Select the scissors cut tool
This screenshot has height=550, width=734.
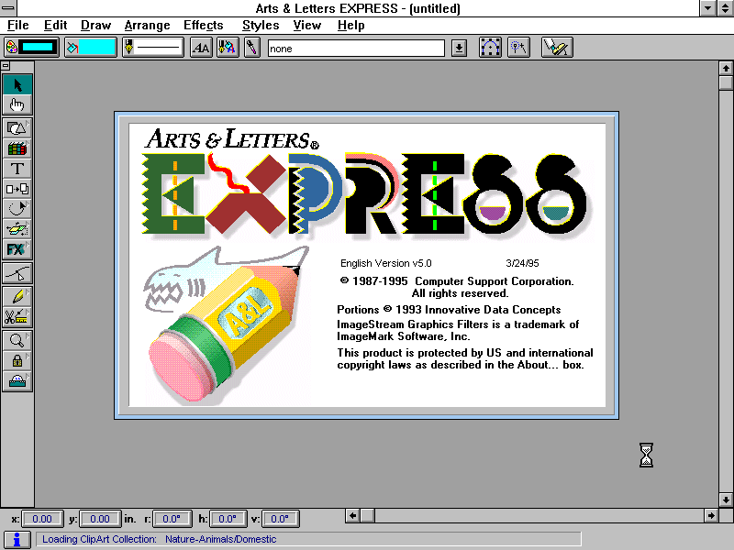[x=17, y=316]
